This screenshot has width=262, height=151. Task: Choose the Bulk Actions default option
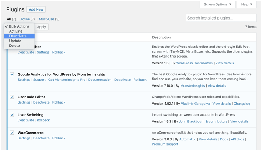click(x=19, y=26)
